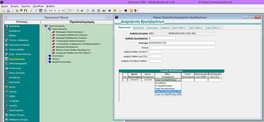Select Βάρδιες in the sidebar
The width and height of the screenshot is (264, 122).
[x=12, y=36]
